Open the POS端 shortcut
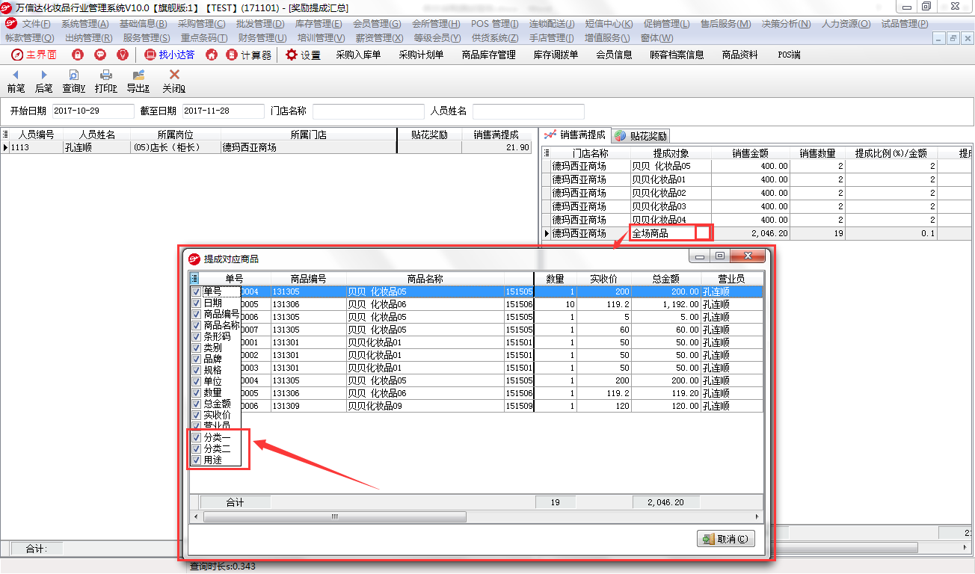This screenshot has width=975, height=574. (789, 55)
